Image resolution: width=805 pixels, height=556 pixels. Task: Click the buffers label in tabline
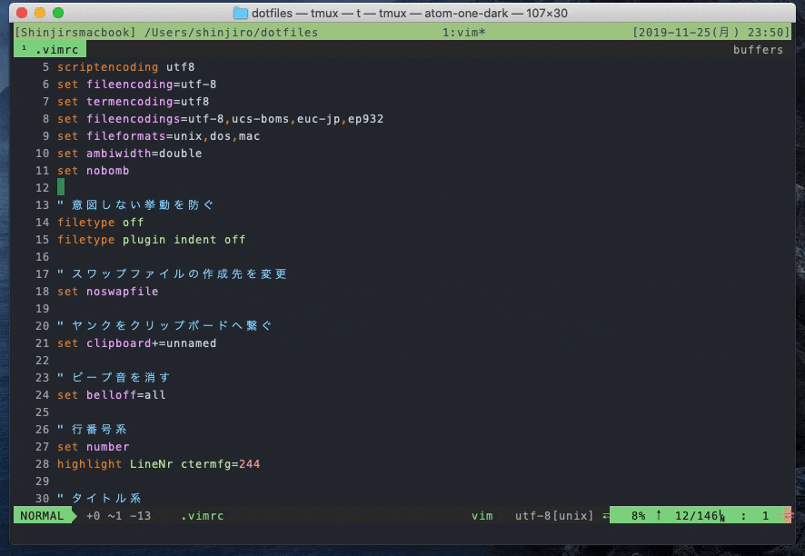tap(758, 50)
